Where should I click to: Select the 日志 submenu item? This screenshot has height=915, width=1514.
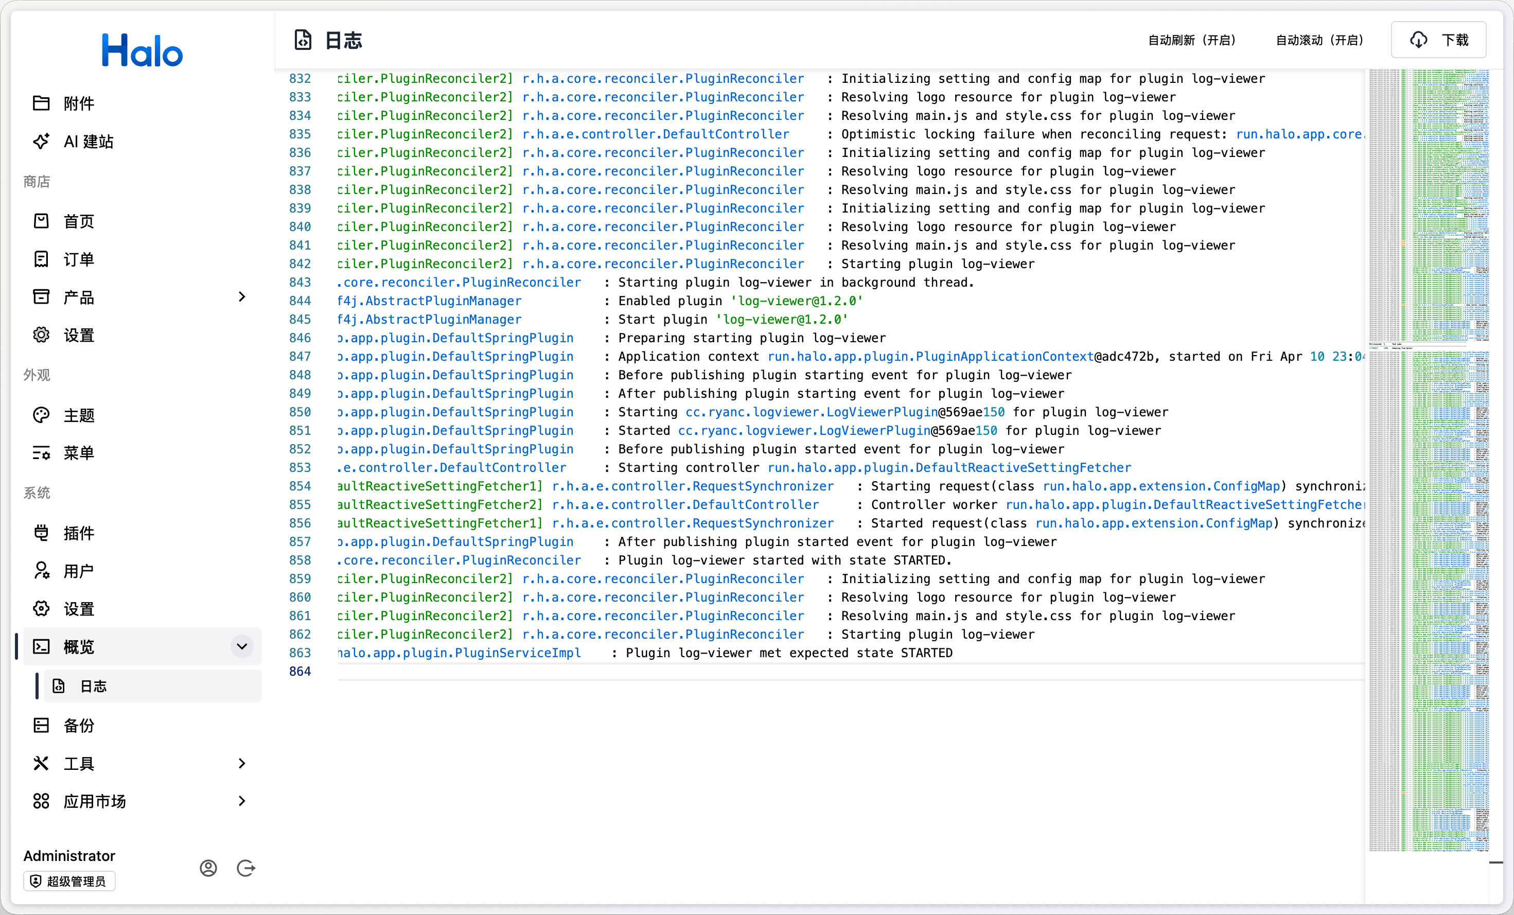point(93,687)
